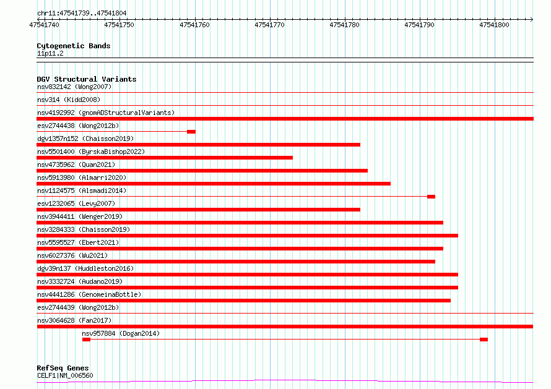Click ruler position 47541760
The width and height of the screenshot is (551, 389).
click(194, 25)
